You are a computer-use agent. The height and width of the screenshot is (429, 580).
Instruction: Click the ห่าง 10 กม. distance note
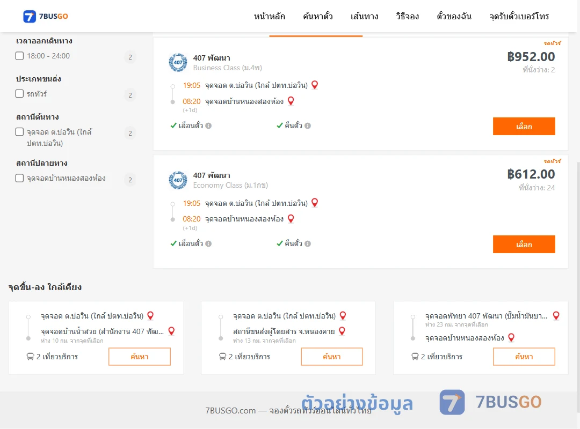[x=72, y=341]
